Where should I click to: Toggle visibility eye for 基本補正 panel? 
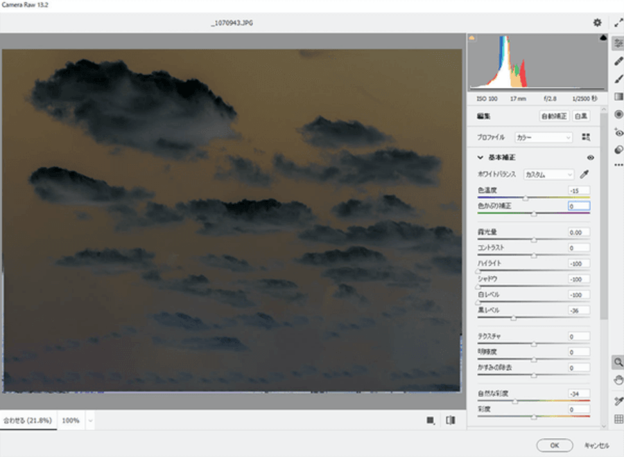[591, 158]
